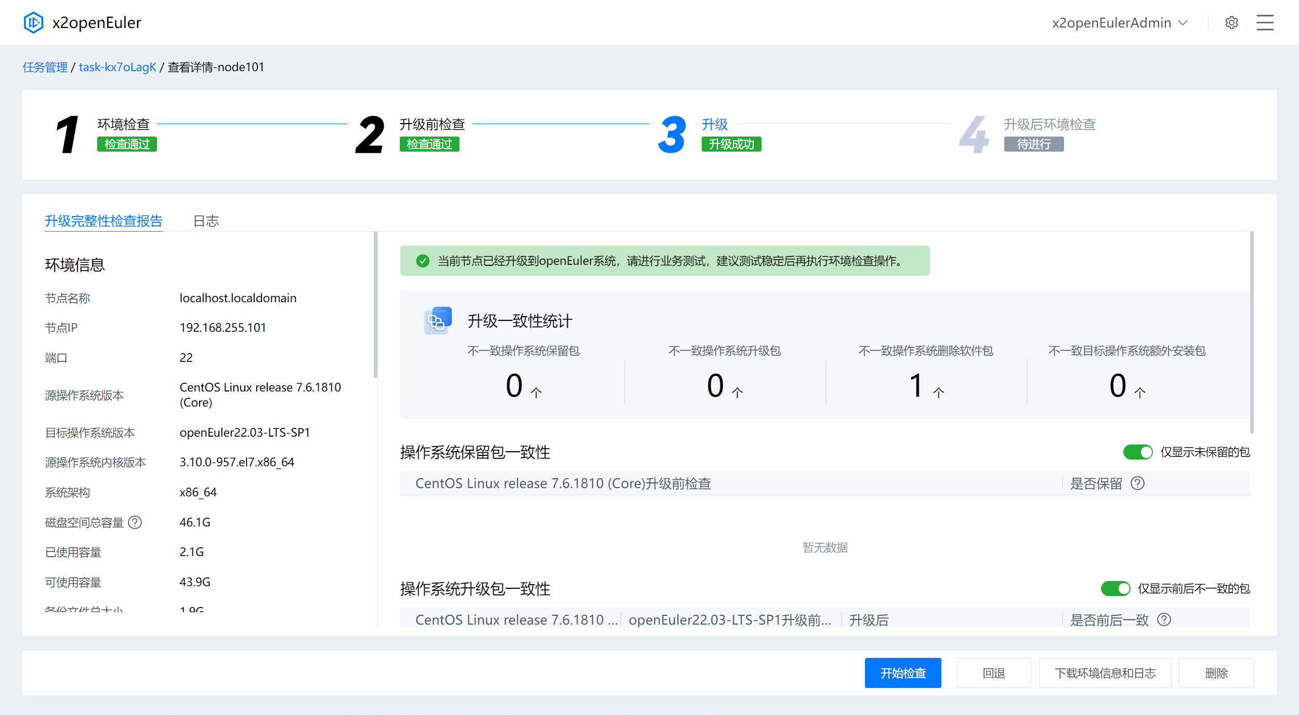The image size is (1299, 716).
Task: Click the 升级后 column header
Action: point(869,620)
